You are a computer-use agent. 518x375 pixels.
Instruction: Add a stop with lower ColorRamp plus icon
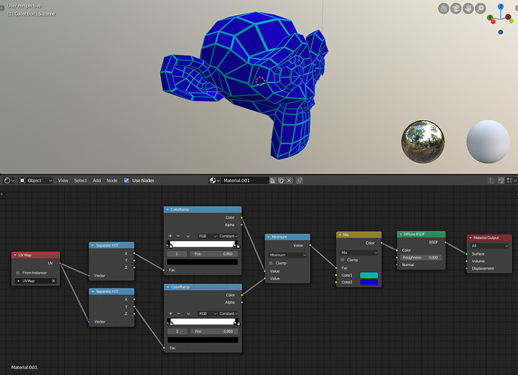[171, 313]
